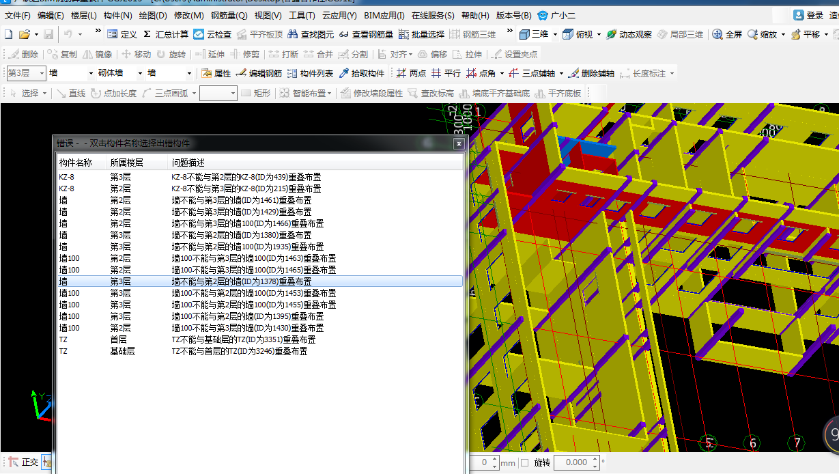The height and width of the screenshot is (474, 839).
Task: Open 编辑(E) menu
Action: 51,15
